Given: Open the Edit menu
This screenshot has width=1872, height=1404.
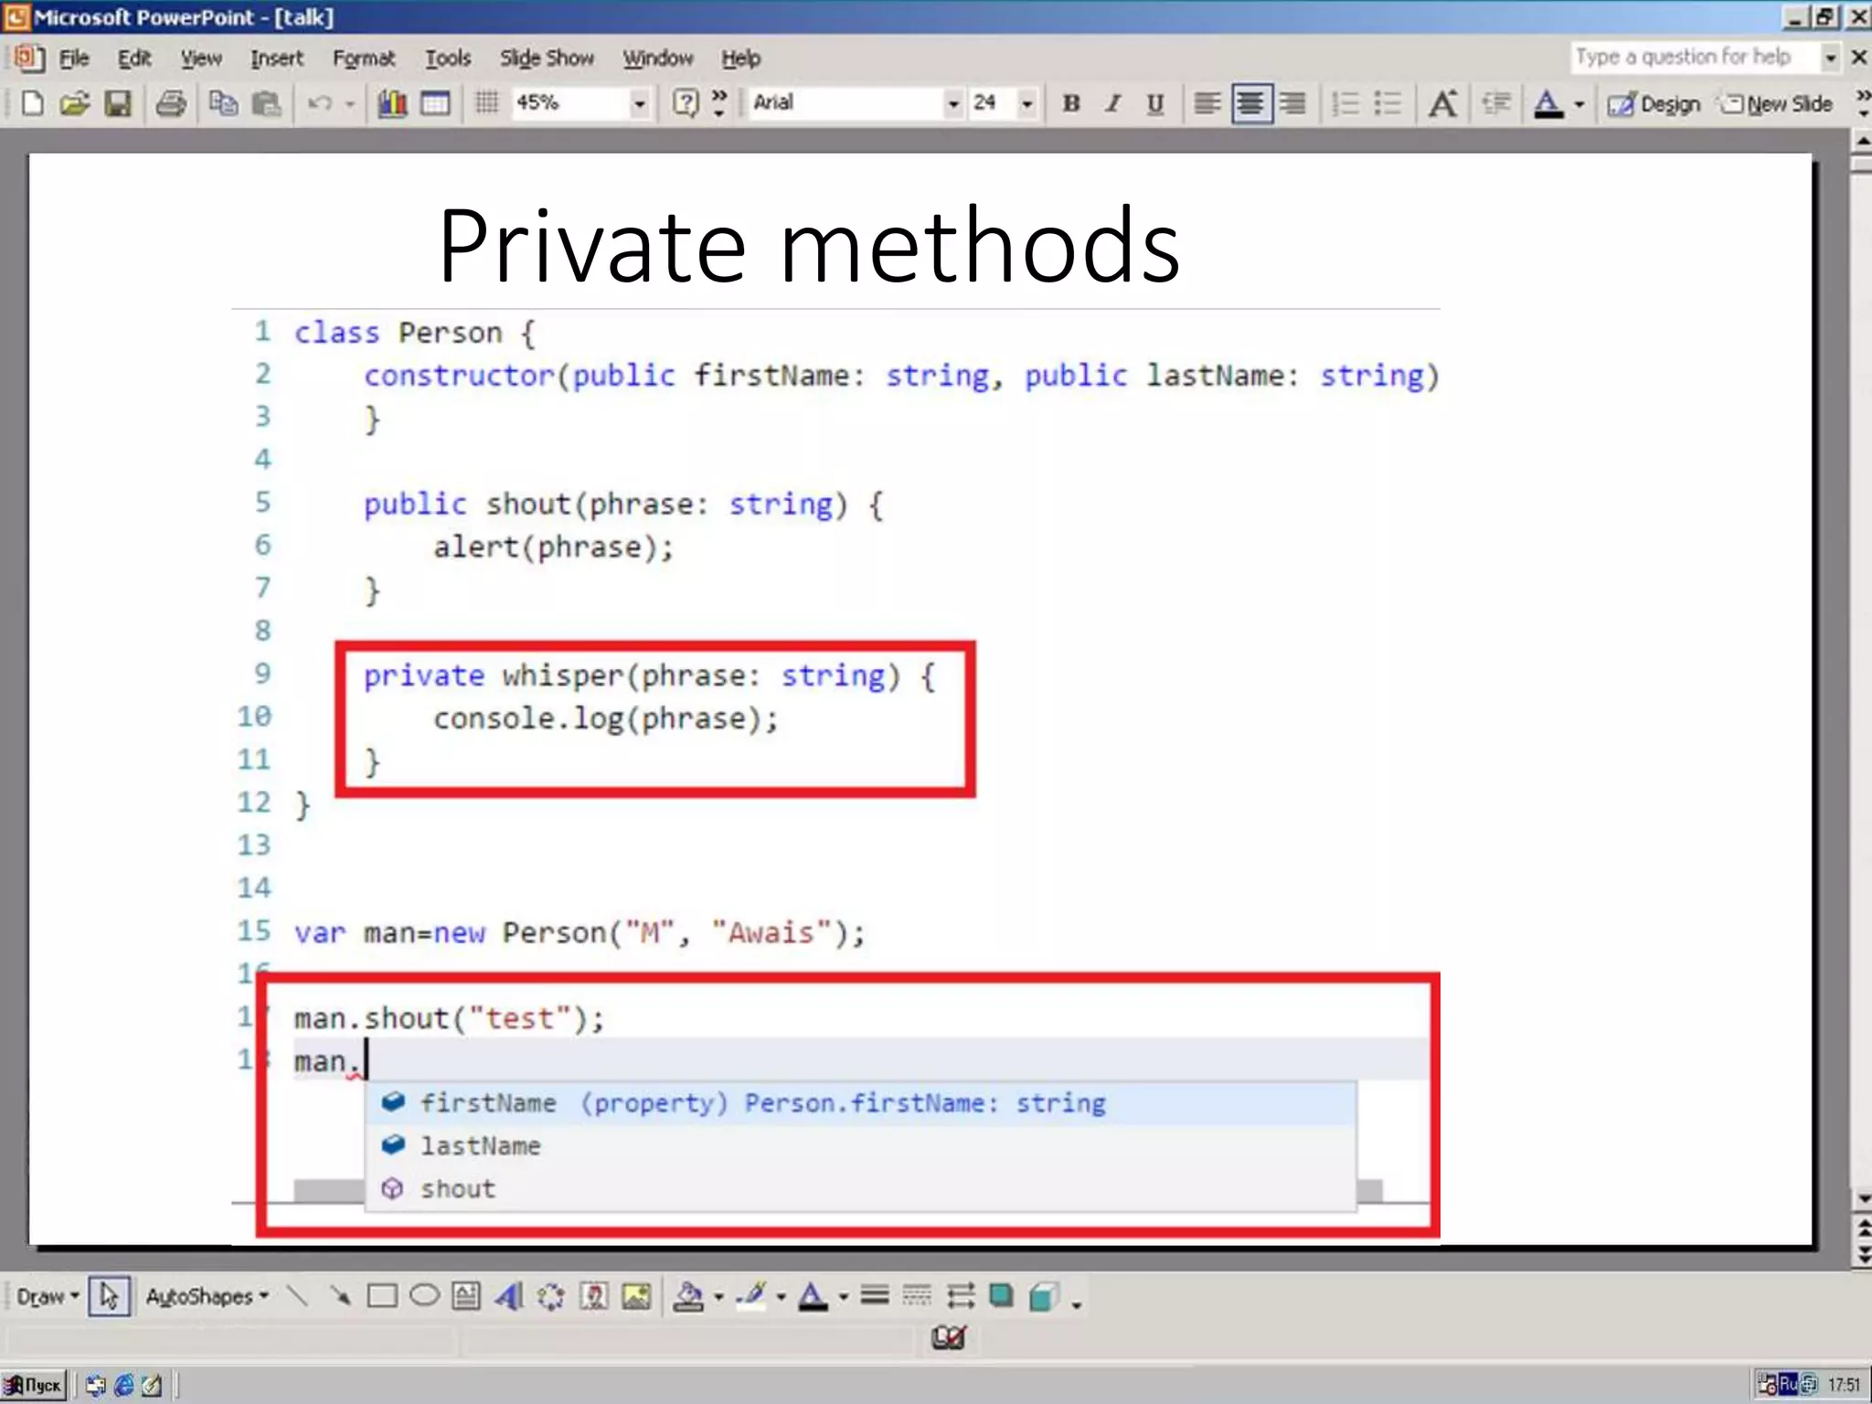Looking at the screenshot, I should coord(134,58).
